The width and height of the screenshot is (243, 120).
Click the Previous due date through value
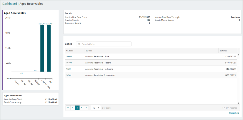[235, 17]
